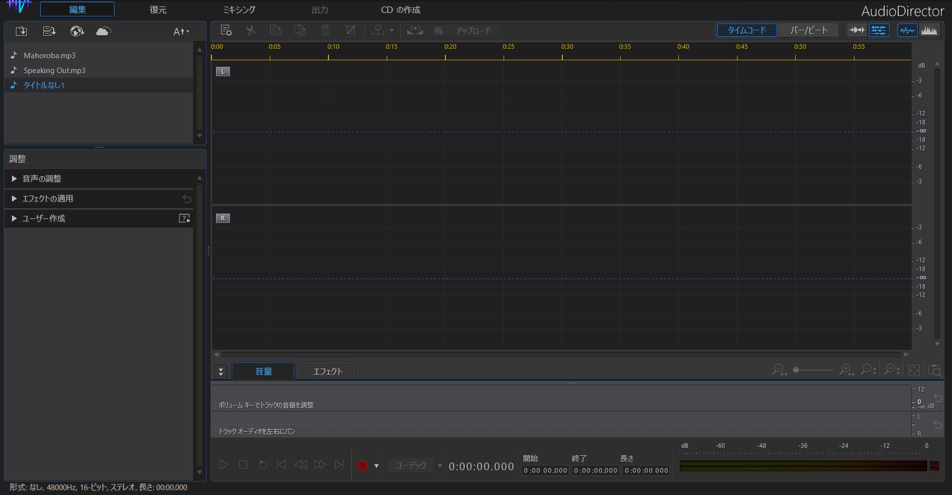Select the Trim tool

click(x=351, y=30)
